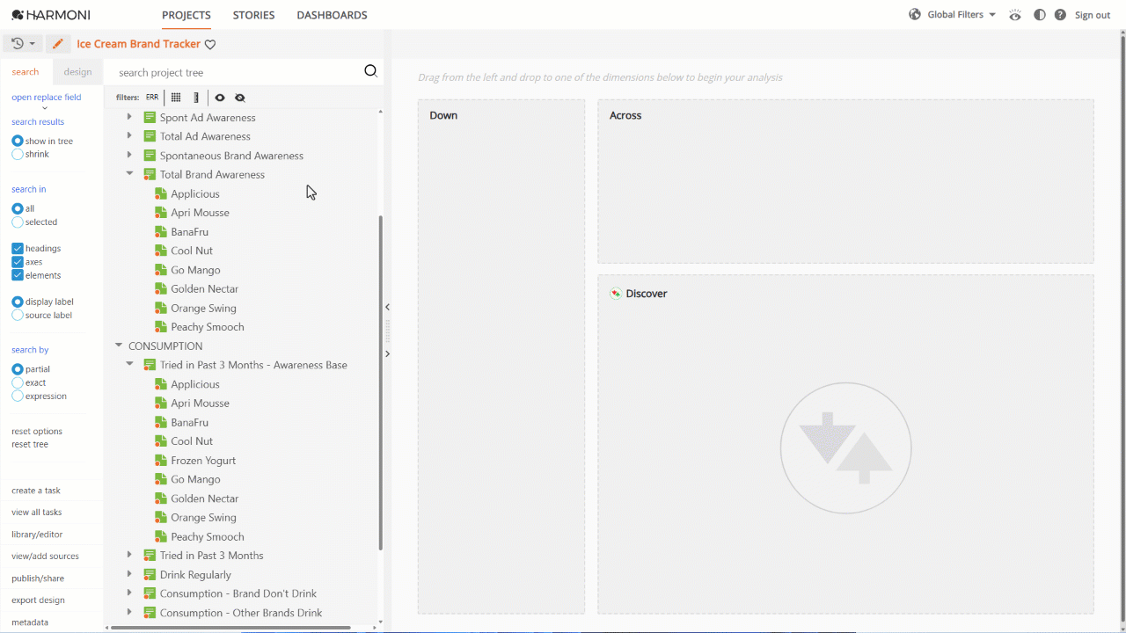Expand Spontaneous Brand Awareness node
This screenshot has width=1126, height=633.
[x=129, y=156]
